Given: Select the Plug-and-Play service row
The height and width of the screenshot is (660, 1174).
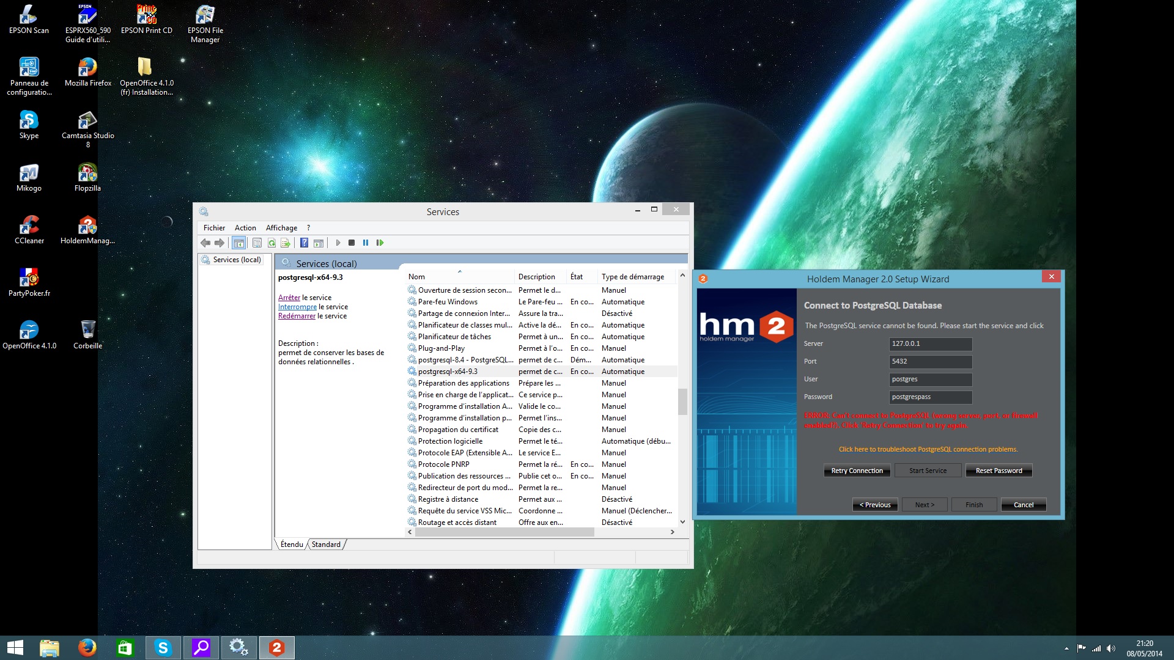Looking at the screenshot, I should click(542, 348).
